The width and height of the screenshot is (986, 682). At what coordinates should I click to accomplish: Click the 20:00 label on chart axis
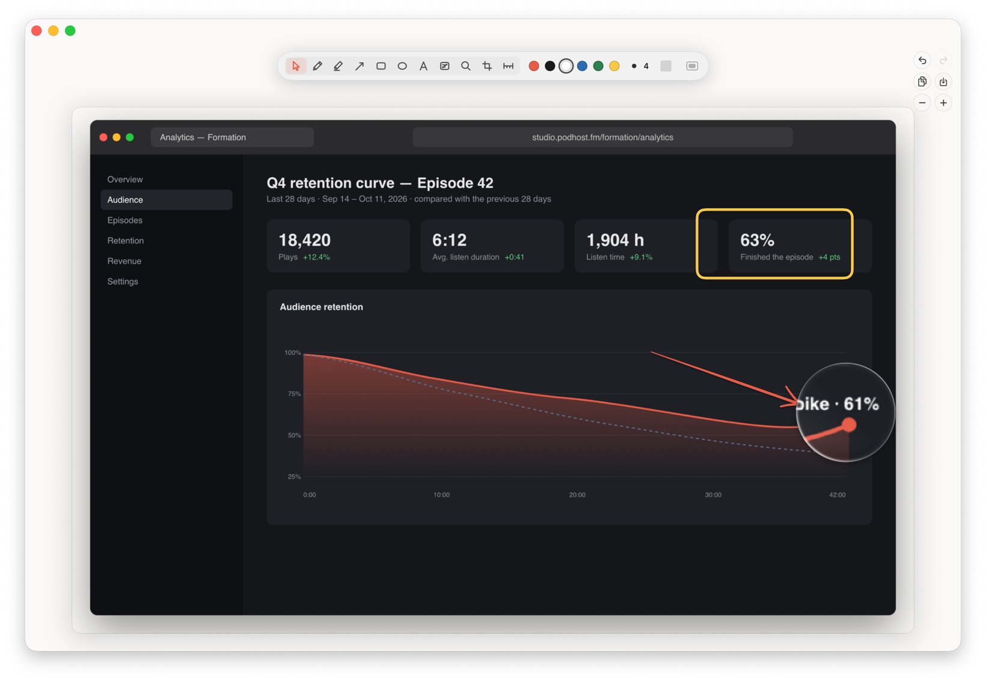click(x=577, y=495)
